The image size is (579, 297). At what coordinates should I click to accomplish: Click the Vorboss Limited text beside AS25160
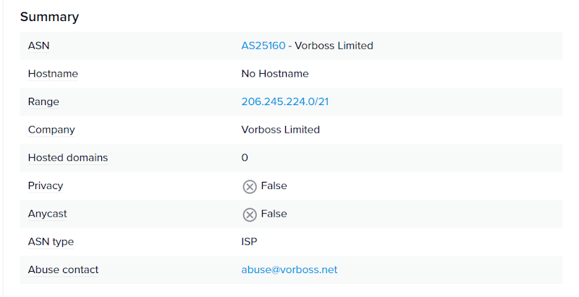coord(334,46)
